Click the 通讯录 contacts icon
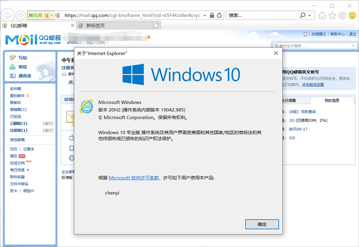359x247 pixels. [13, 76]
